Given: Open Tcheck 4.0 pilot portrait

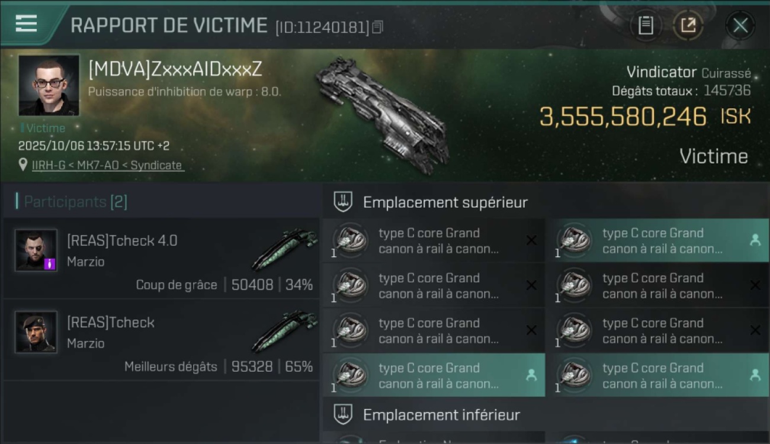Looking at the screenshot, I should (x=36, y=250).
